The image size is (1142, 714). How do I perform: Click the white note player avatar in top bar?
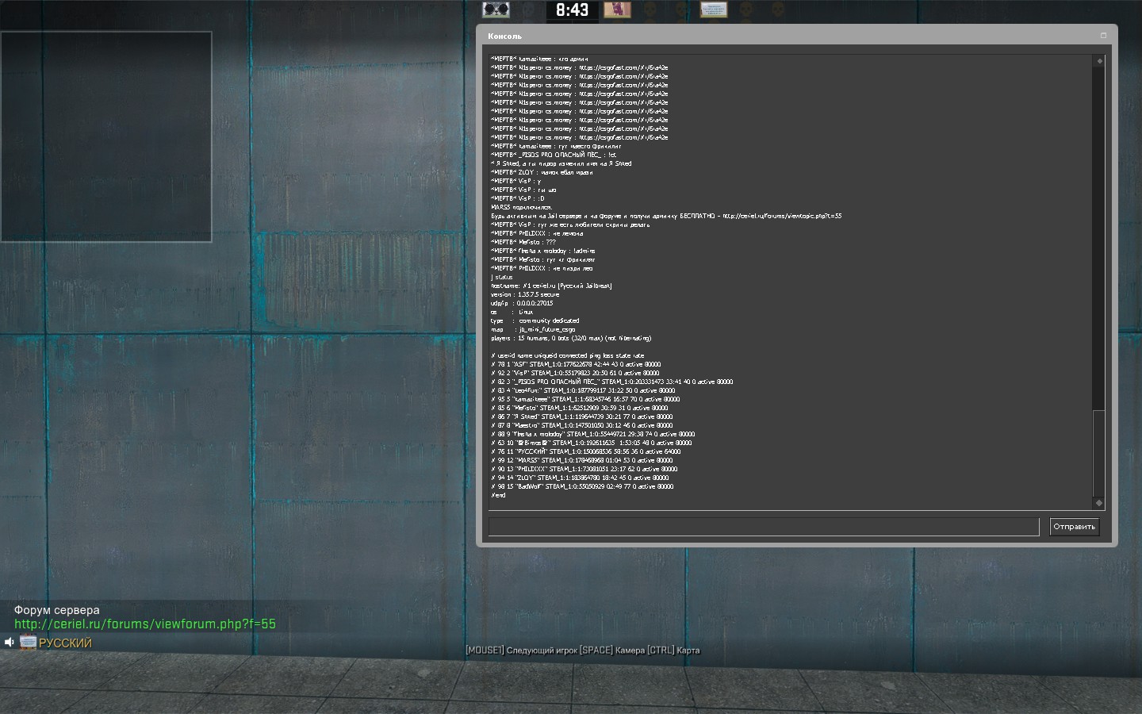(714, 10)
